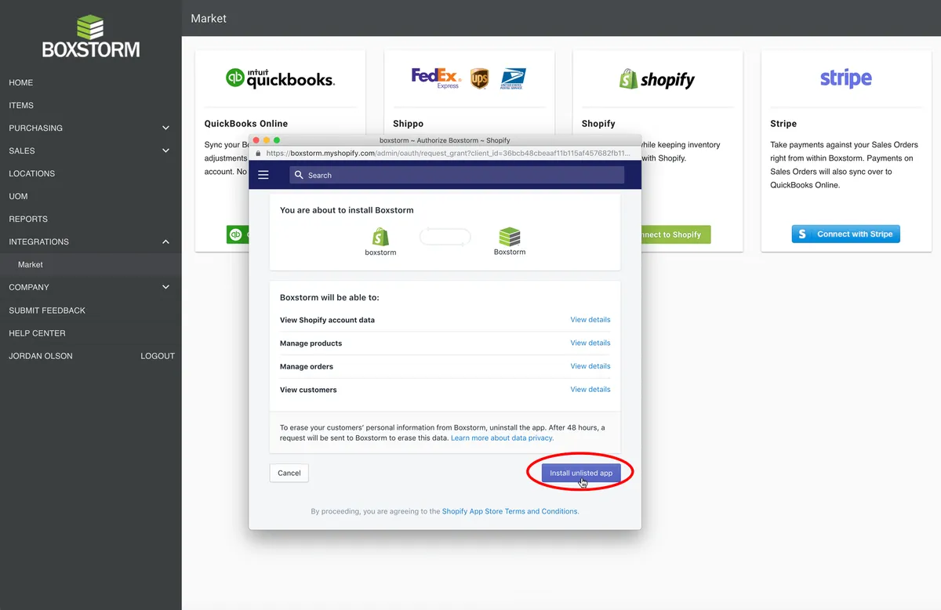
Task: Click Cancel in the authorize dialog
Action: point(289,473)
